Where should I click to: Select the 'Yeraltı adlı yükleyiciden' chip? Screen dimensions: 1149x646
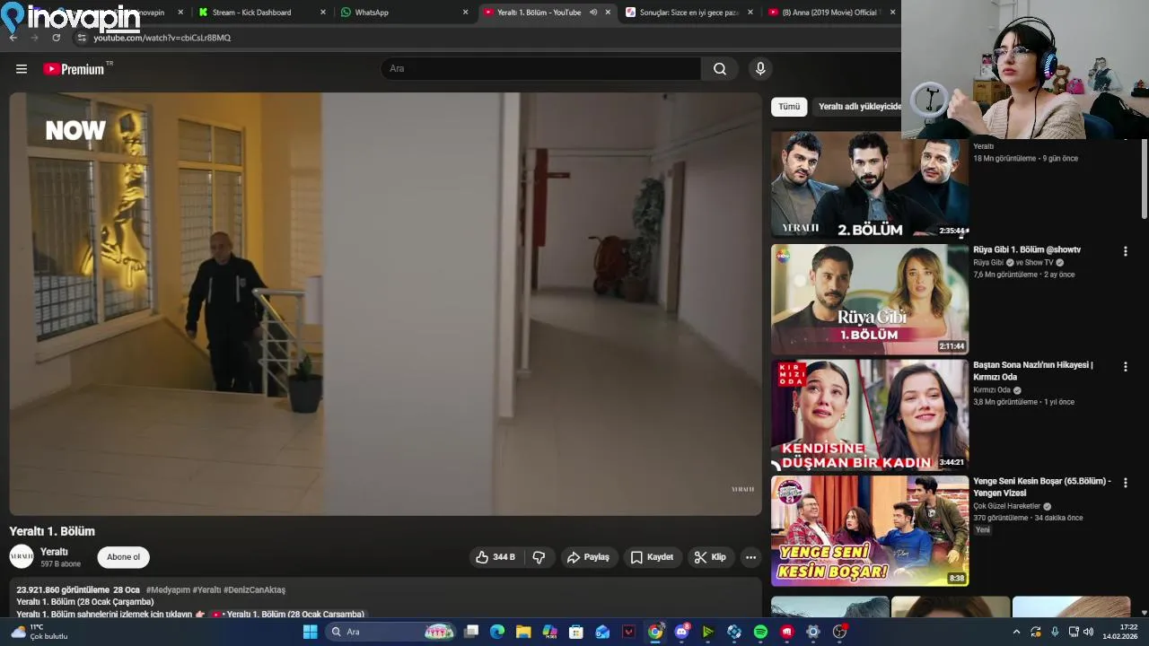(x=857, y=107)
